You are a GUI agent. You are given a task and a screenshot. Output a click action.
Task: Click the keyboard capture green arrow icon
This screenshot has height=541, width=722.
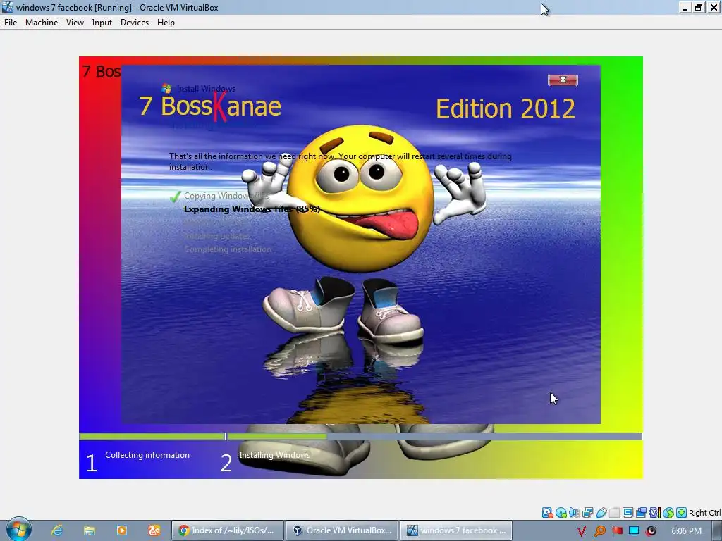[x=682, y=513]
